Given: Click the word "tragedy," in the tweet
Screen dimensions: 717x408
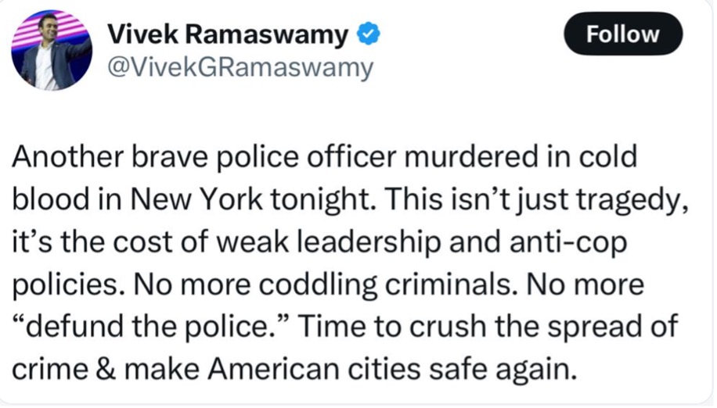Looking at the screenshot, I should click(632, 200).
